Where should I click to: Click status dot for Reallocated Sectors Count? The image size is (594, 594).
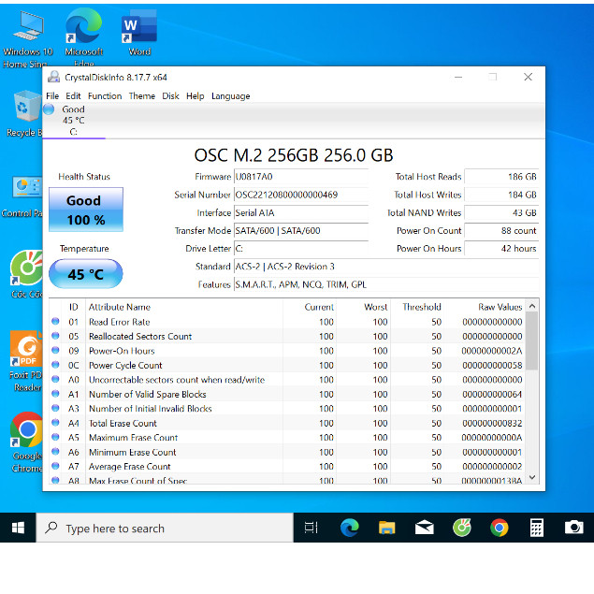pos(55,336)
